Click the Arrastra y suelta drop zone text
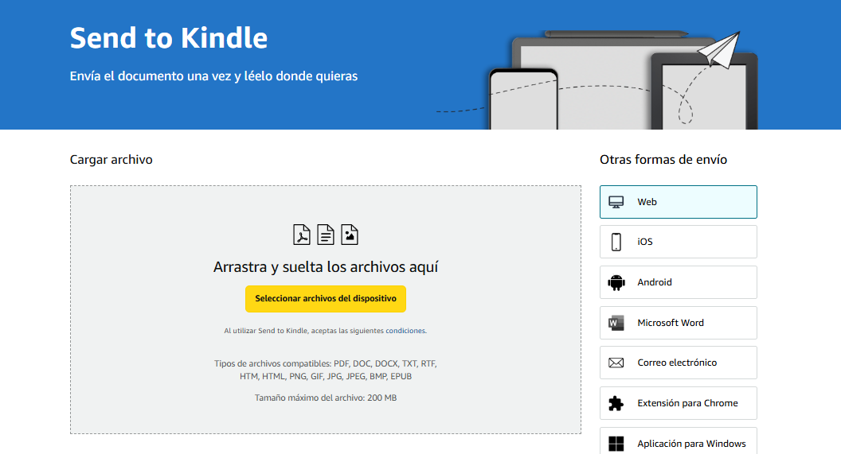 click(326, 267)
